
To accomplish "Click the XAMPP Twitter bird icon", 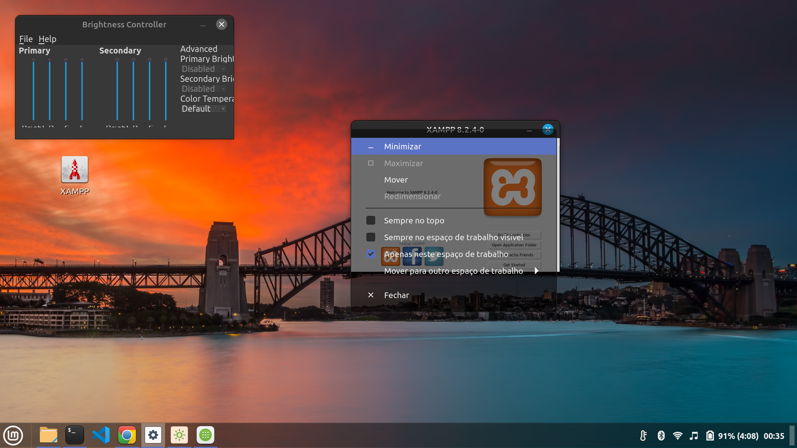I will click(x=434, y=256).
